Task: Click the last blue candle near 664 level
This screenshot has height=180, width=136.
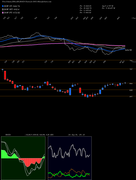Action: [x=125, y=83]
